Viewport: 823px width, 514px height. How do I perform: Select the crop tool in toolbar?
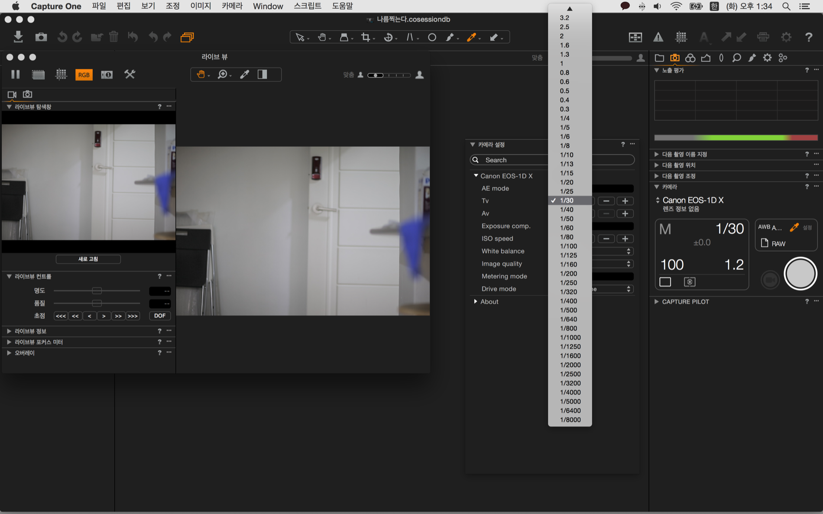click(366, 38)
